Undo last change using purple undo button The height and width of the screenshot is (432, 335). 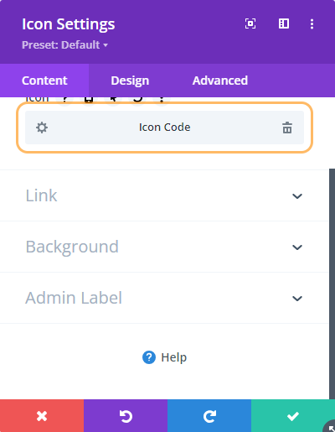(x=126, y=416)
